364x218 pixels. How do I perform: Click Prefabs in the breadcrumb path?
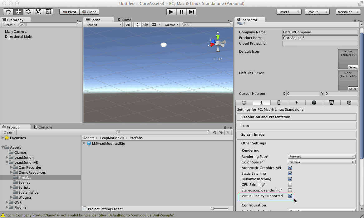point(136,138)
